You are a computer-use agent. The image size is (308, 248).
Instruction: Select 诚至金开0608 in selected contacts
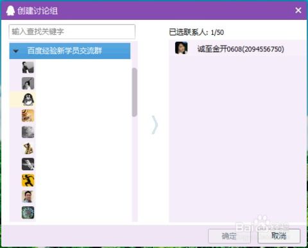[237, 48]
